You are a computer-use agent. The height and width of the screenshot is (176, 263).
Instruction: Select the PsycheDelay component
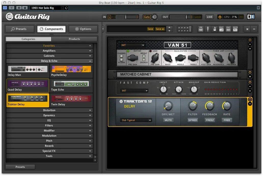pos(71,71)
